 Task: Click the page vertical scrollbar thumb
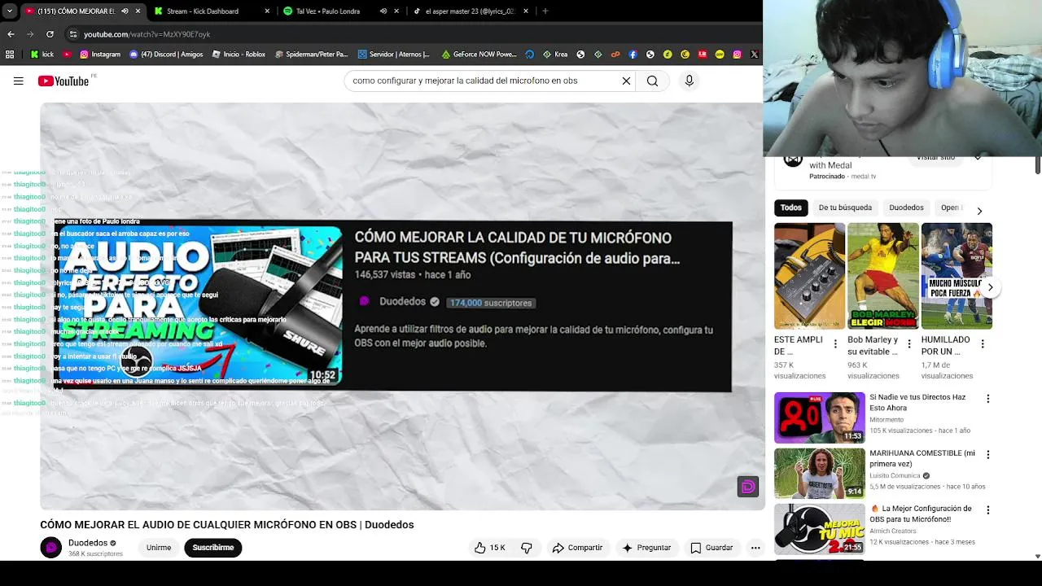(x=1037, y=164)
